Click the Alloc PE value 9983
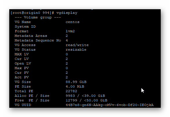The width and height of the screenshot is (170, 117). coord(70,96)
